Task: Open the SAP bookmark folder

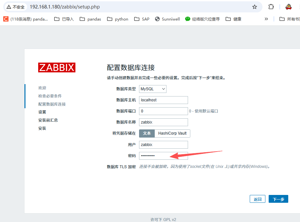Action: pos(142,19)
